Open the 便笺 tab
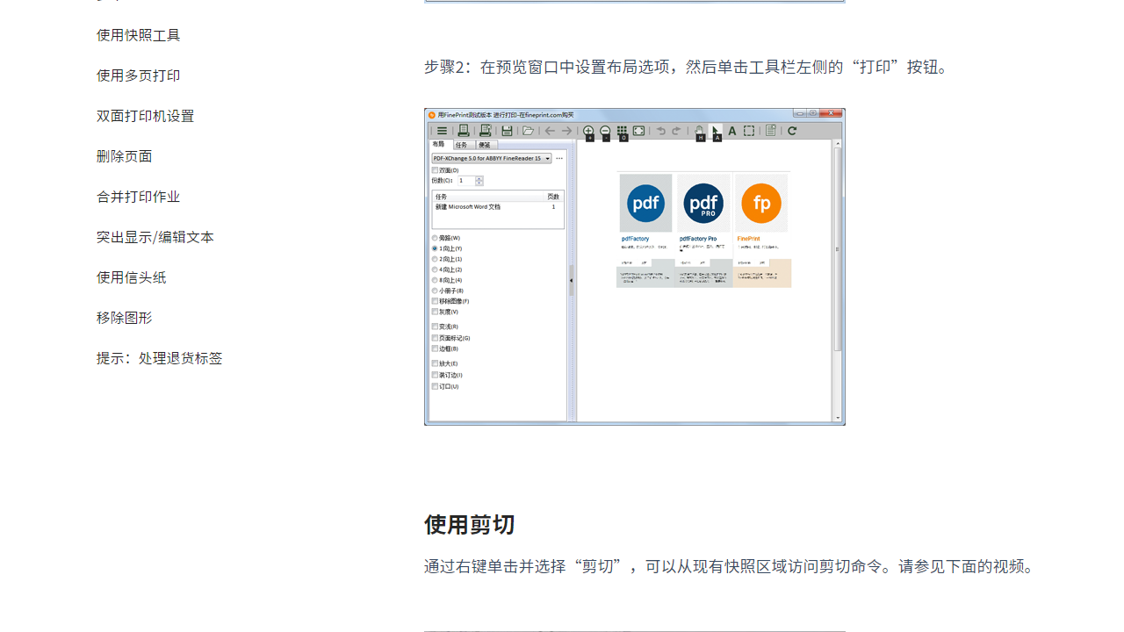Viewport: 1124px width, 632px height. point(486,145)
